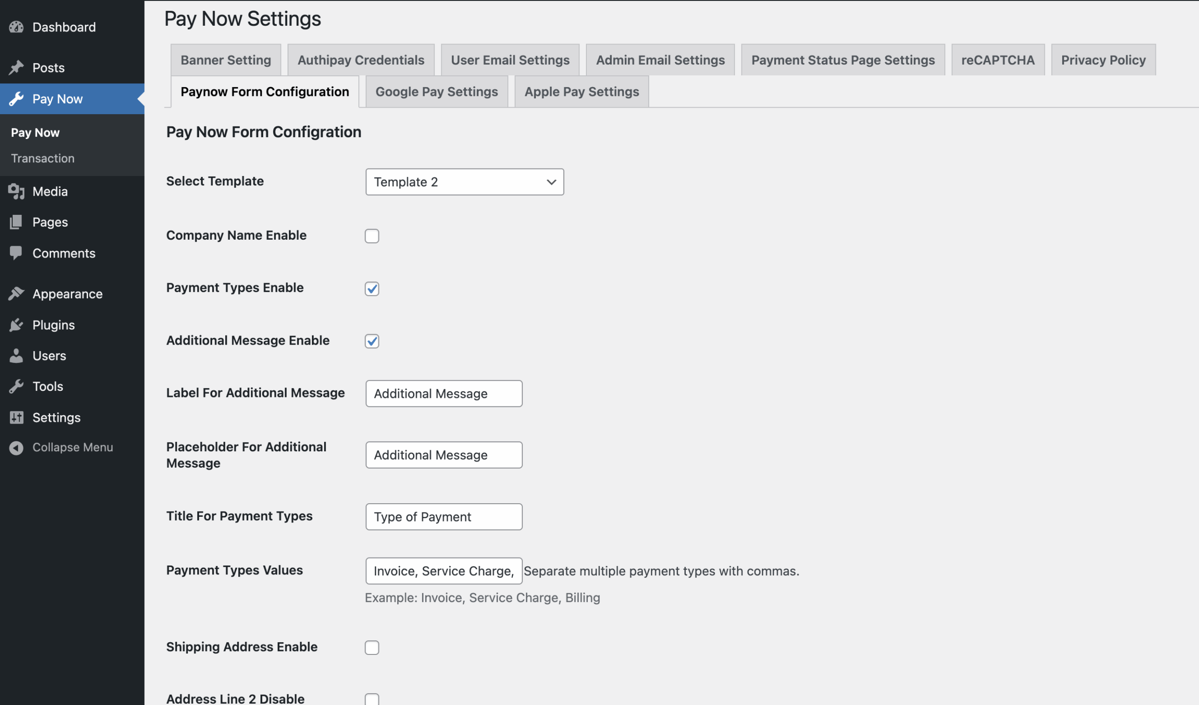Viewport: 1199px width, 705px height.
Task: Click the Title For Payment Types label
Action: (239, 516)
